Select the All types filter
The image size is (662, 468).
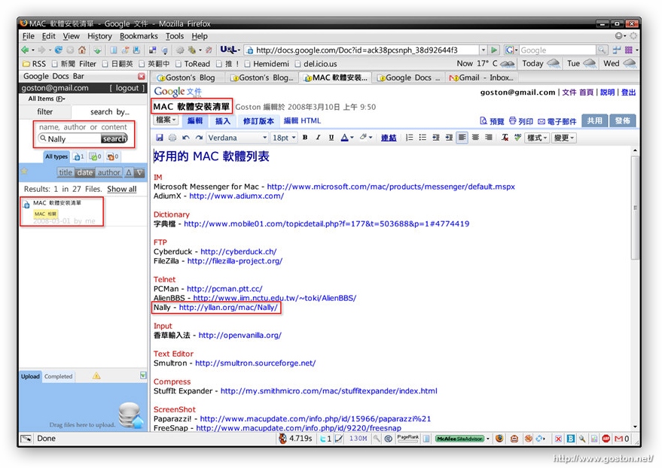[x=56, y=157]
